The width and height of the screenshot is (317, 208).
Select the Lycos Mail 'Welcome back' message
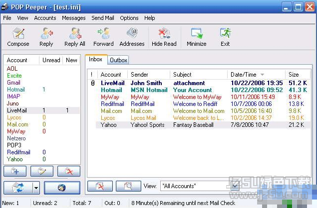coord(199,118)
